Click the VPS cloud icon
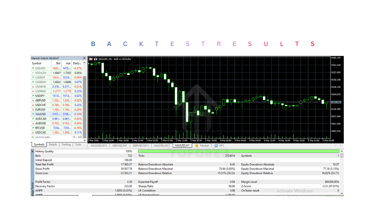The height and width of the screenshot is (214, 380). [216, 145]
